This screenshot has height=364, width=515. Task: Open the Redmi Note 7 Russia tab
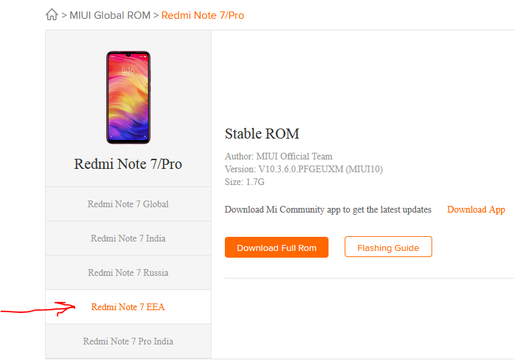click(128, 272)
